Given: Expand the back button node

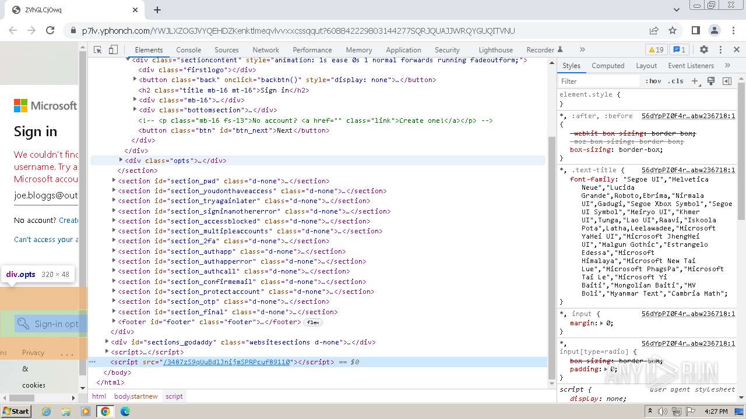Looking at the screenshot, I should [x=135, y=80].
